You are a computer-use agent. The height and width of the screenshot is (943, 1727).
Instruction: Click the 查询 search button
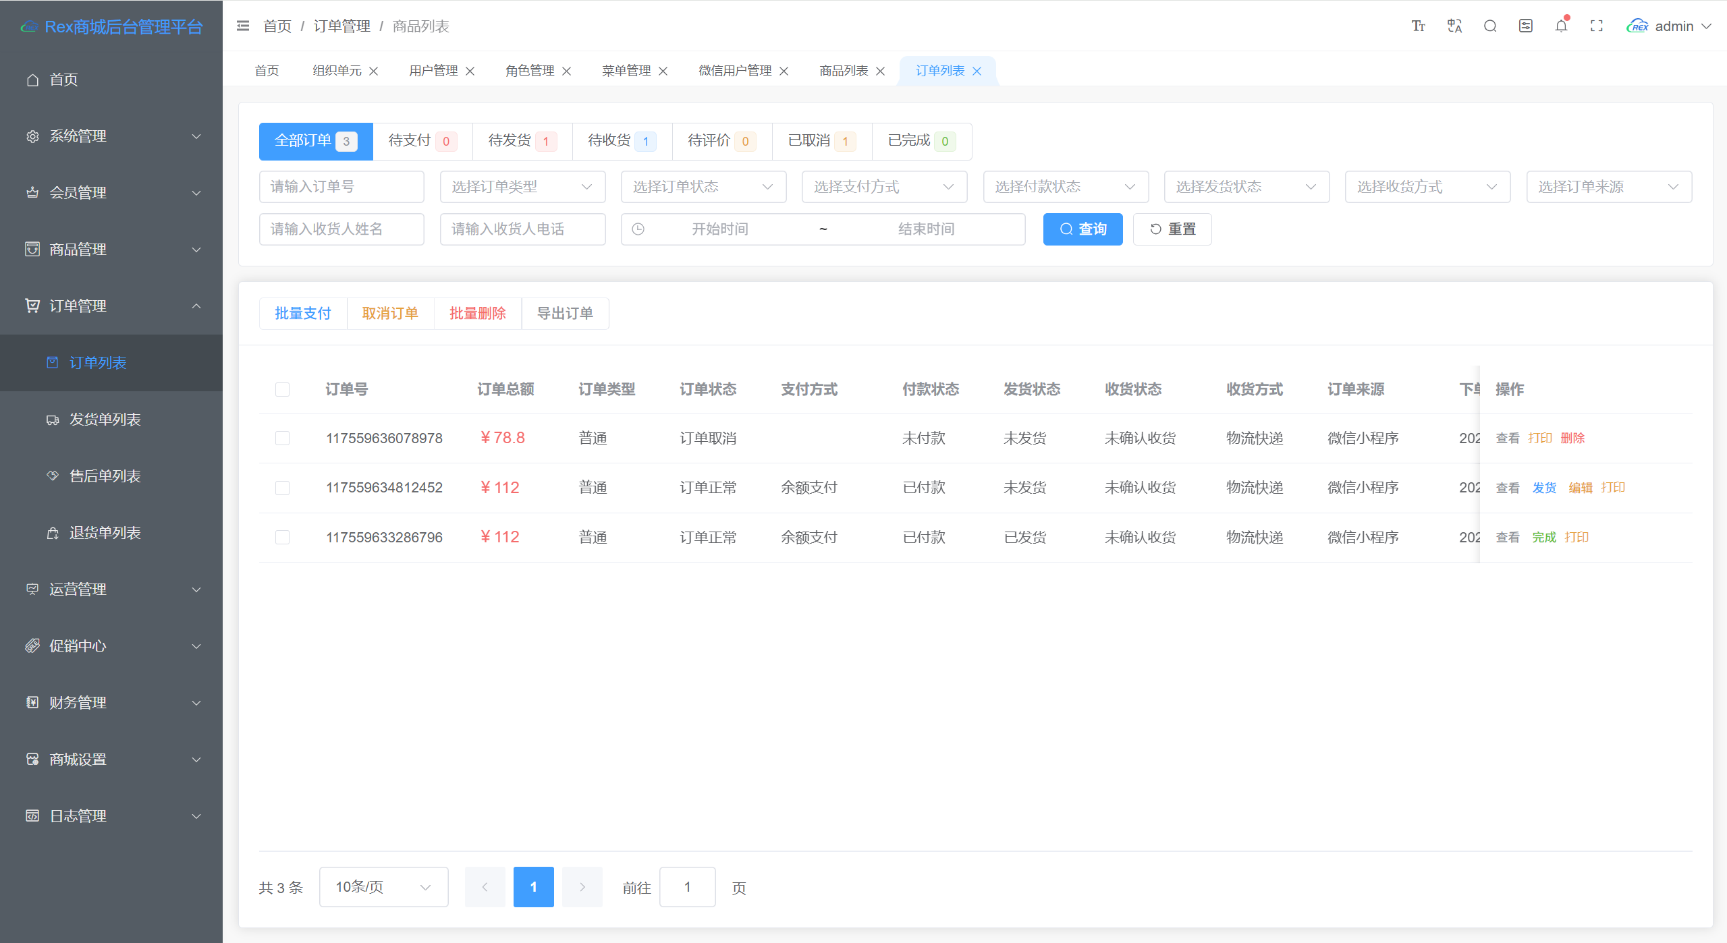1082,229
